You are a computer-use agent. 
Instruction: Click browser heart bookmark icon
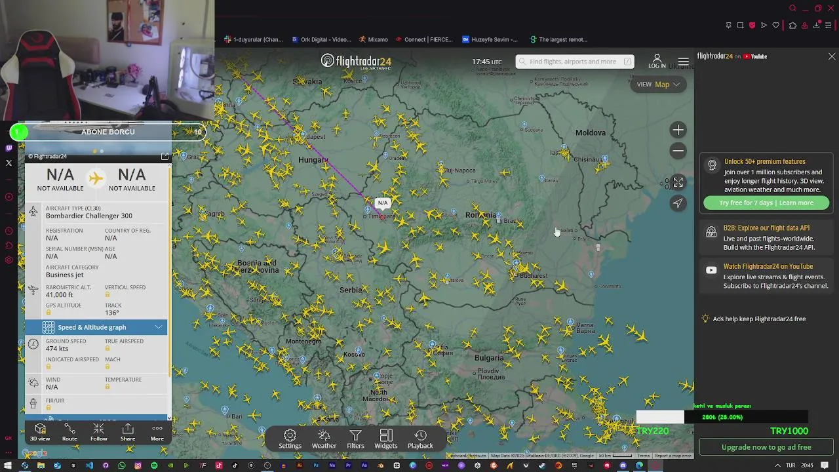(x=776, y=26)
